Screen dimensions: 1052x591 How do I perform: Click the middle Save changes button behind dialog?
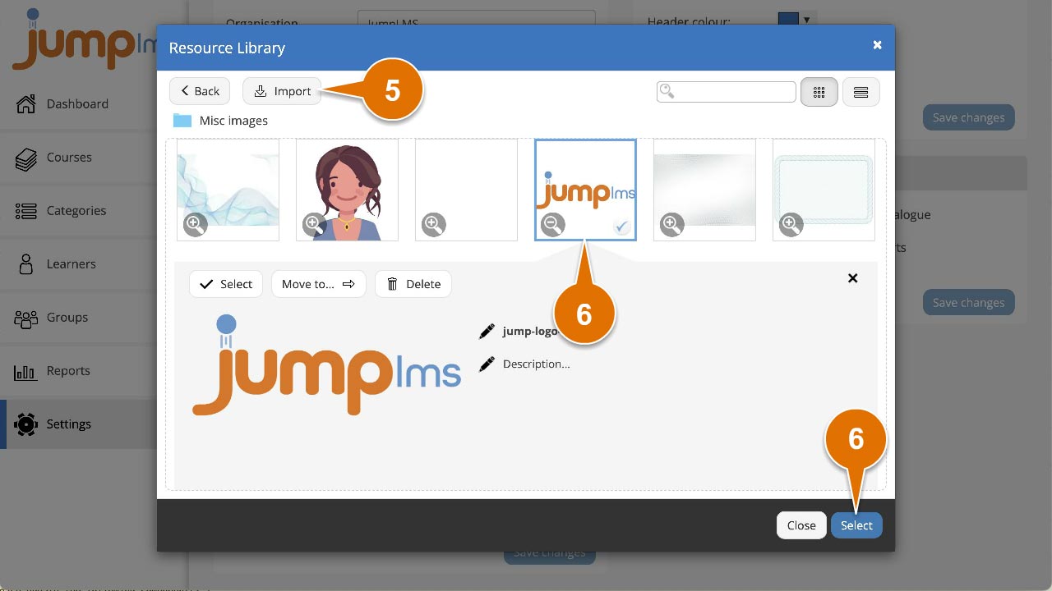coord(968,303)
